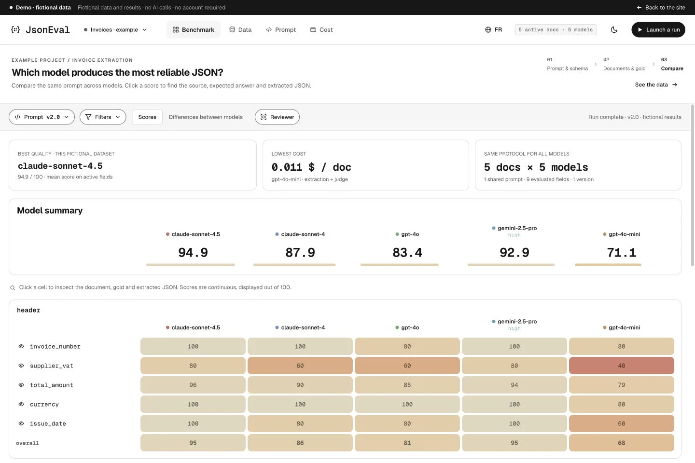Toggle visibility of supplier_vat field
This screenshot has width=695, height=463.
[x=21, y=366]
